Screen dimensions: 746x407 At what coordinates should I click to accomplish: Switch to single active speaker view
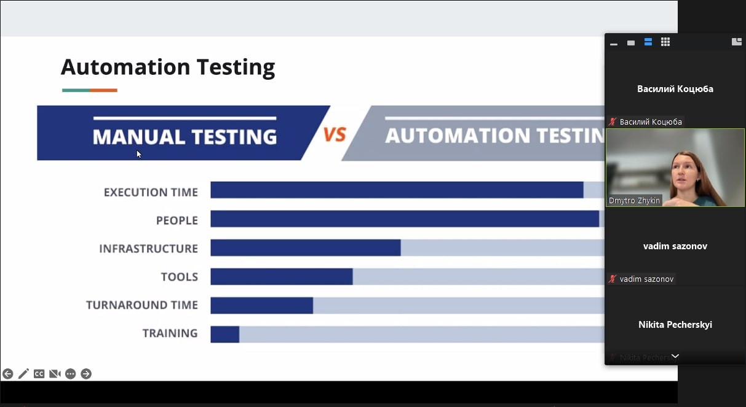pyautogui.click(x=630, y=42)
